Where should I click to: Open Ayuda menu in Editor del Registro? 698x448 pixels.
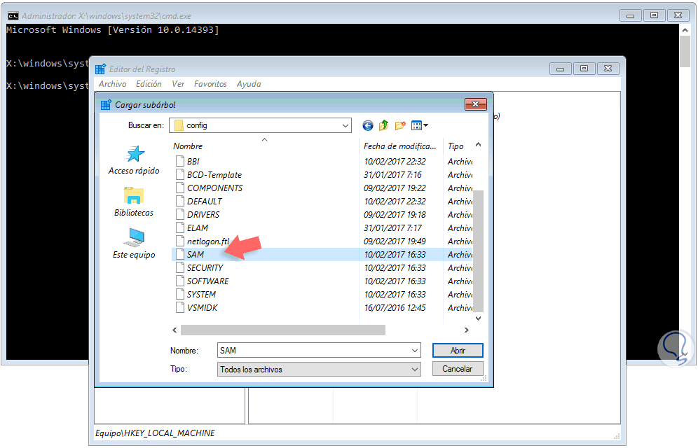coord(249,84)
